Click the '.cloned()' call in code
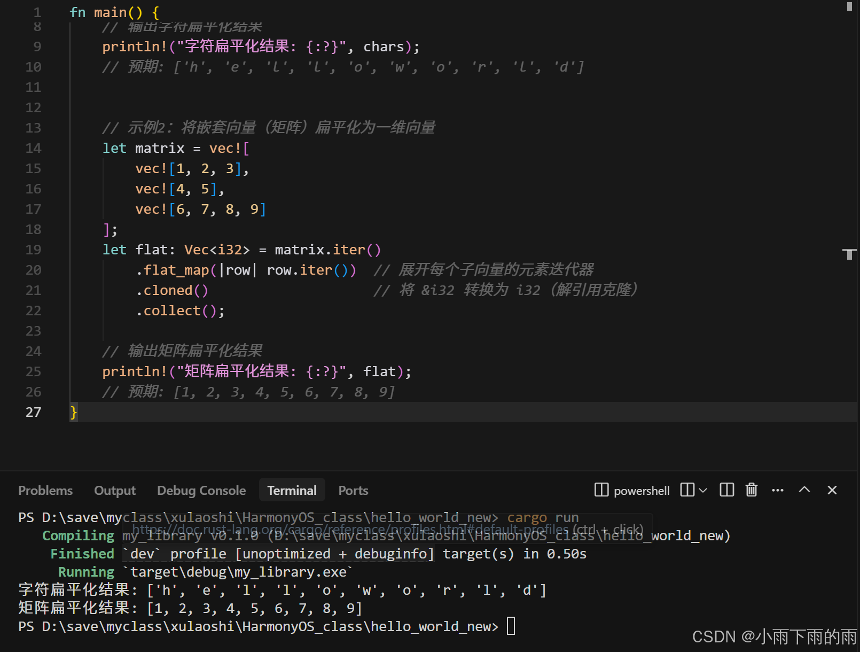860x652 pixels. click(172, 290)
